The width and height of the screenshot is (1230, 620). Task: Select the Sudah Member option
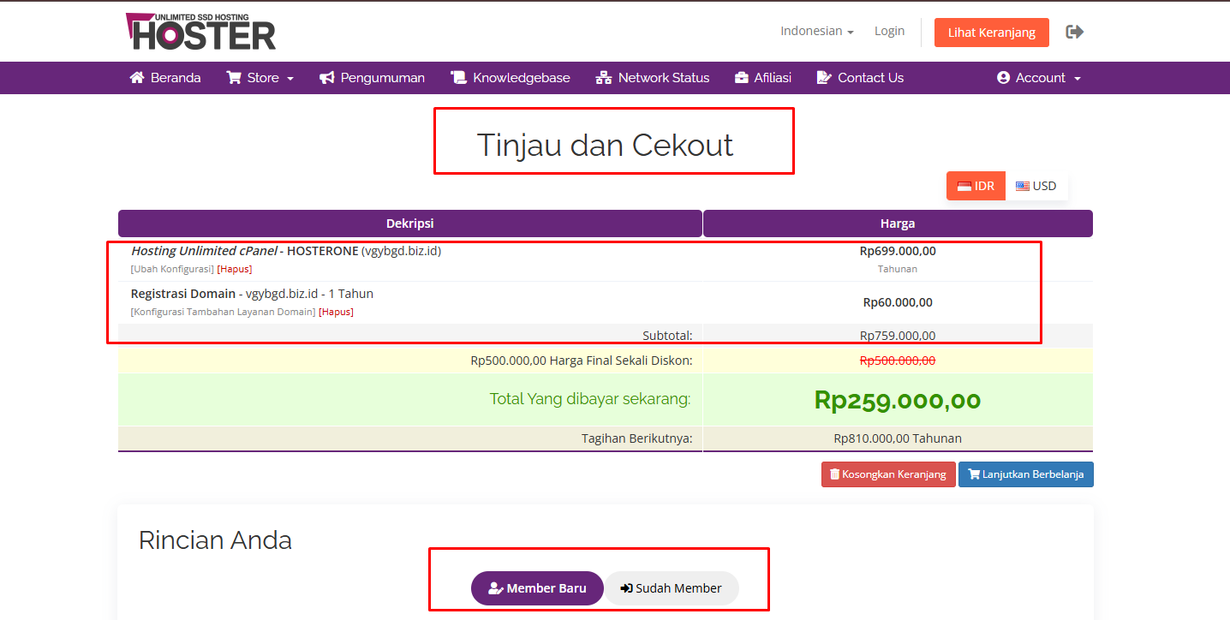672,588
